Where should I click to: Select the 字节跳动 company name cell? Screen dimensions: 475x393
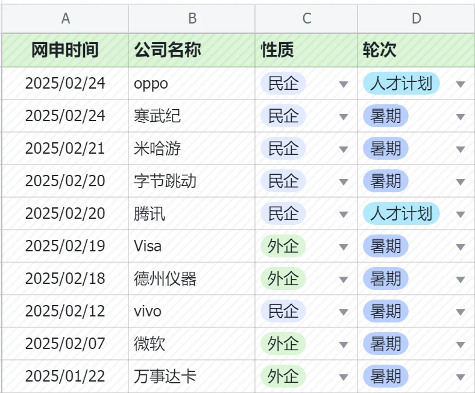click(192, 181)
